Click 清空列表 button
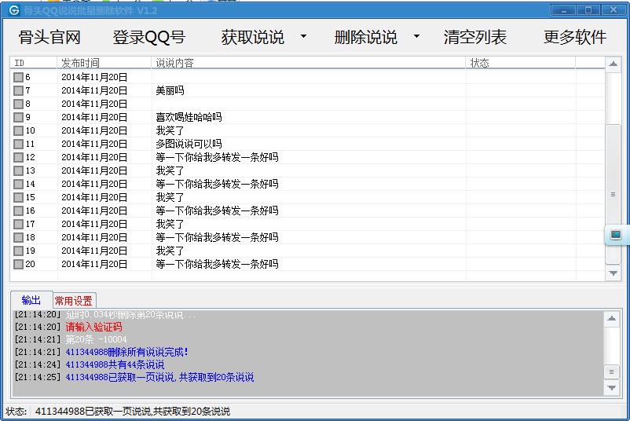 pyautogui.click(x=475, y=38)
